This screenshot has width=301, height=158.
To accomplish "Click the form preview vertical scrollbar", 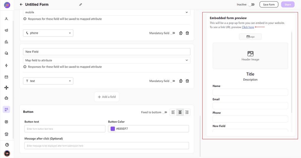I will [x=292, y=73].
